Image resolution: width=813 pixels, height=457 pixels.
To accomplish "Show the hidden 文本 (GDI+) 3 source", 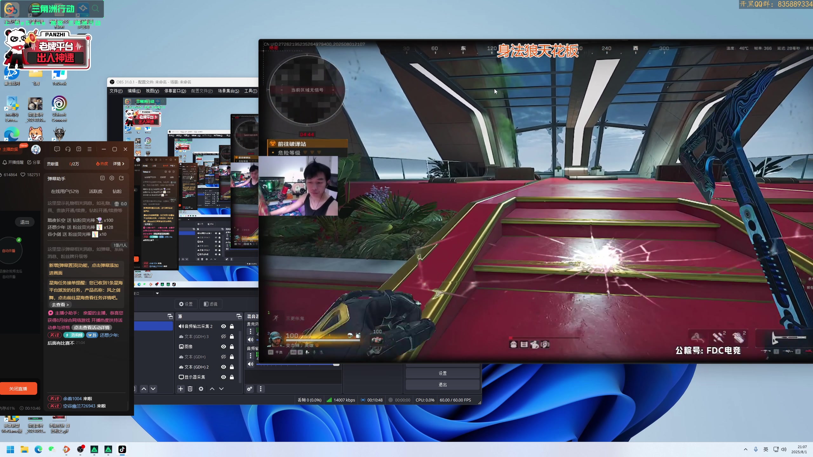I will tap(224, 336).
